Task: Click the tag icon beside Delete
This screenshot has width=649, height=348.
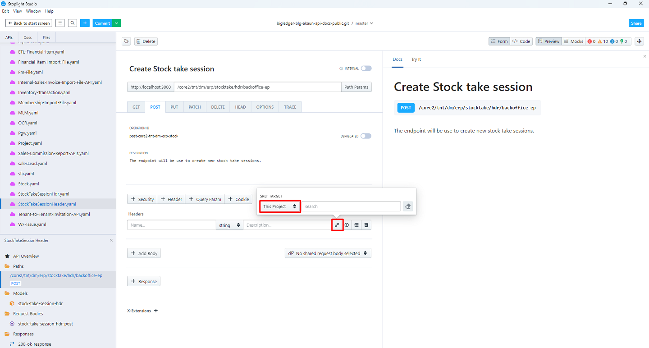Action: (x=127, y=41)
